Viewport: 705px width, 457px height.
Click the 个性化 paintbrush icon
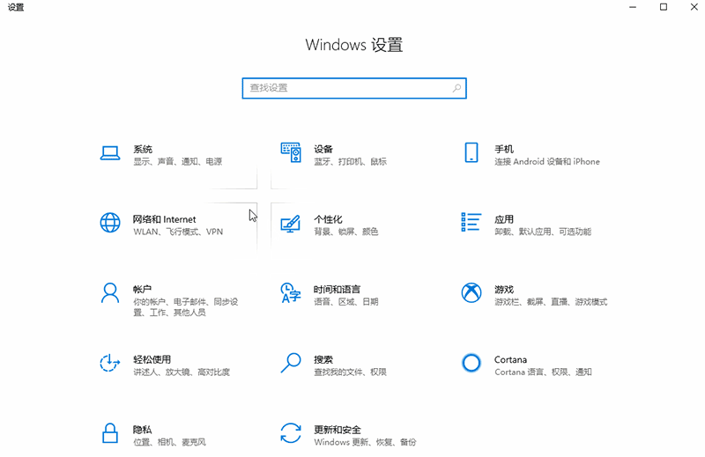click(x=291, y=224)
